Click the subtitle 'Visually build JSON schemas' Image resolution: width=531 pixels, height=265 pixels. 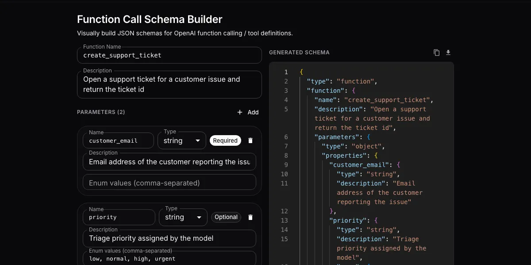pyautogui.click(x=185, y=33)
